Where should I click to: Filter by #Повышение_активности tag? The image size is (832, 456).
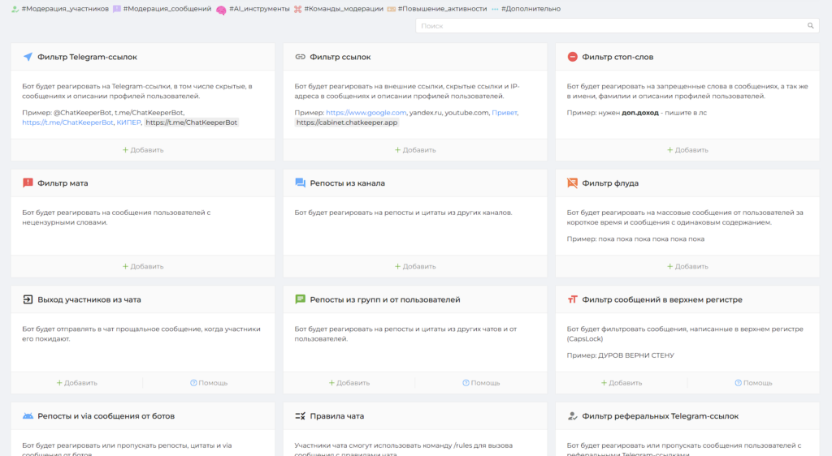coord(436,9)
